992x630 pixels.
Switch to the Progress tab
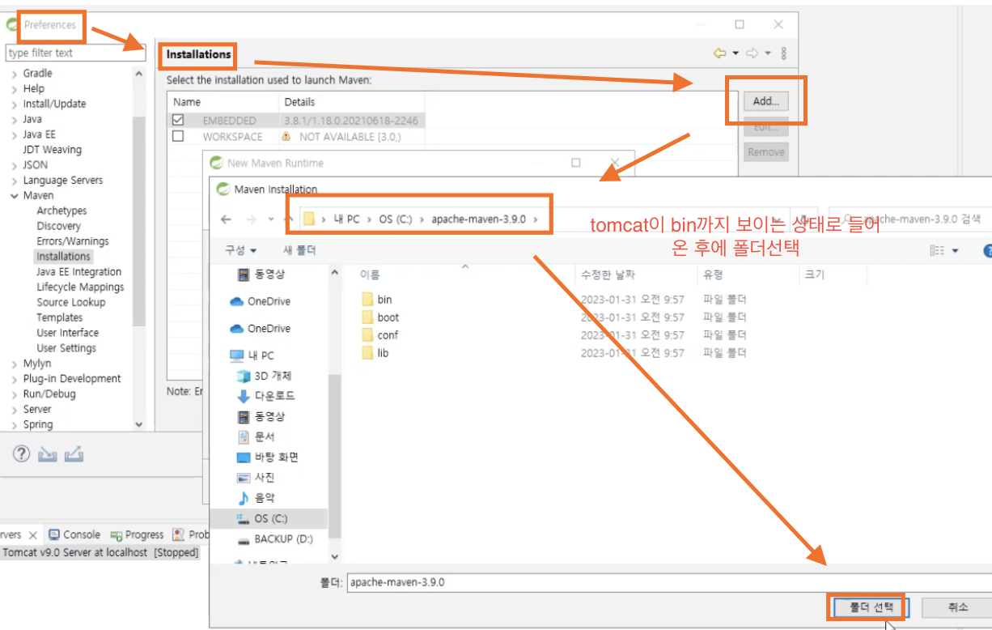pyautogui.click(x=138, y=535)
